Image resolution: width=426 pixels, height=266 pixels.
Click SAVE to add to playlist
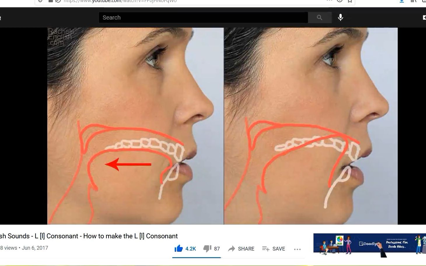coord(274,249)
